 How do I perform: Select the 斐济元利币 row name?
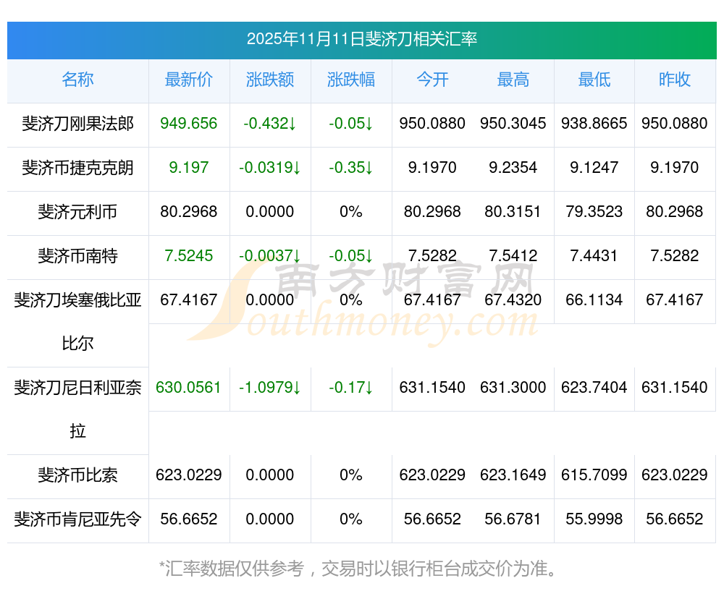(77, 212)
